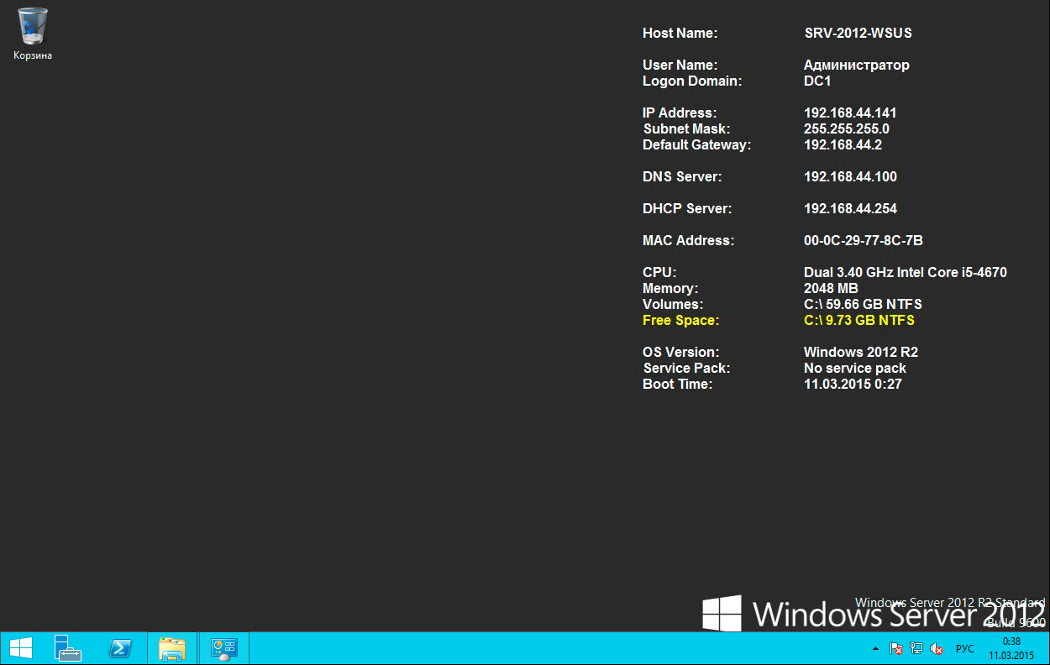Click the network status tray icon
This screenshot has width=1050, height=665.
tap(916, 649)
